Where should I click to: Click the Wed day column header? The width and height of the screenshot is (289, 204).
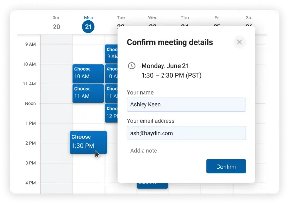[153, 18]
